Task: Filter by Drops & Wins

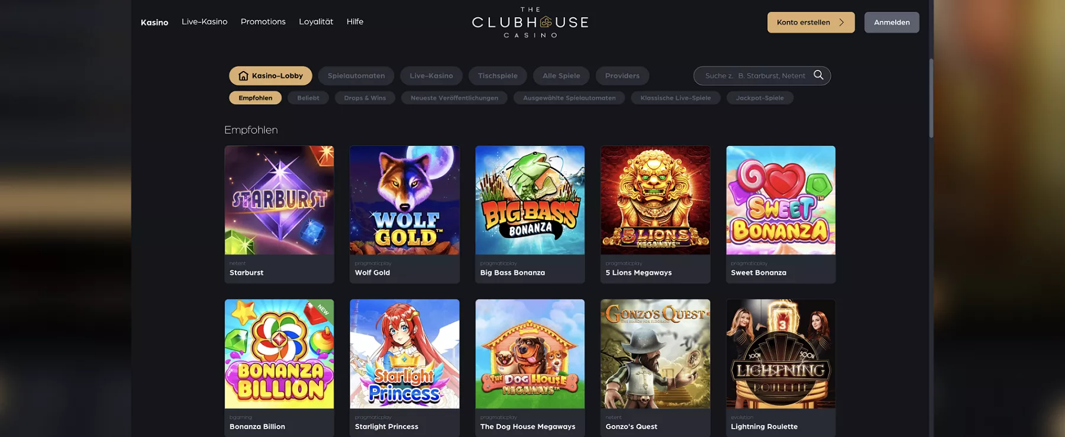Action: pos(365,98)
